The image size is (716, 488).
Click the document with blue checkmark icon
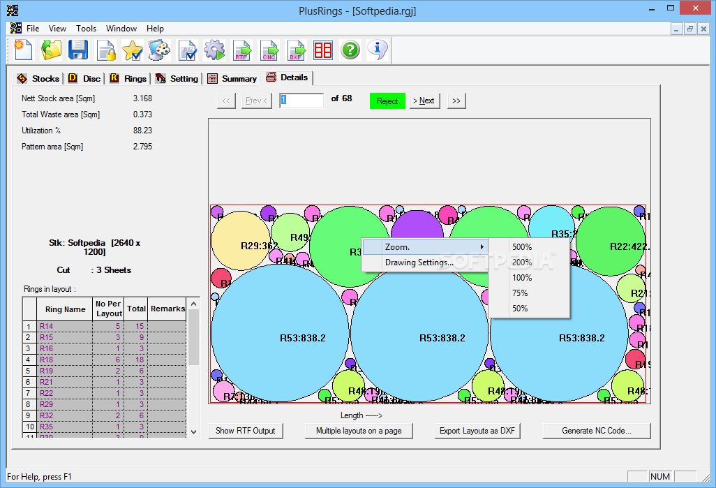[187, 50]
